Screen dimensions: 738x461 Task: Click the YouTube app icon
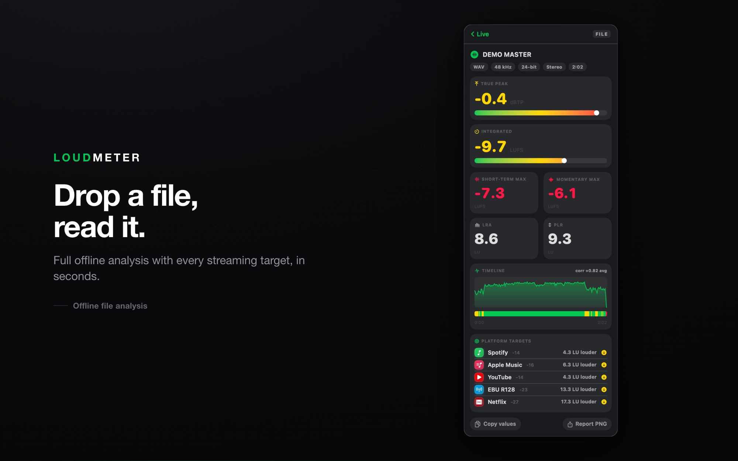click(479, 377)
